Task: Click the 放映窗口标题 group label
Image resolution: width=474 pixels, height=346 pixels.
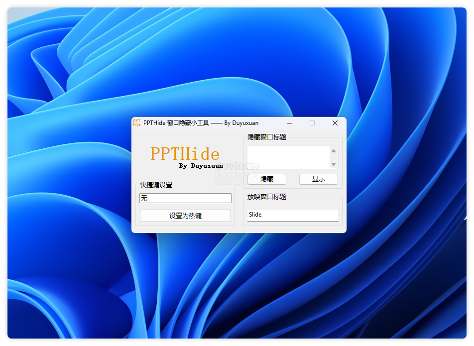Action: point(267,197)
